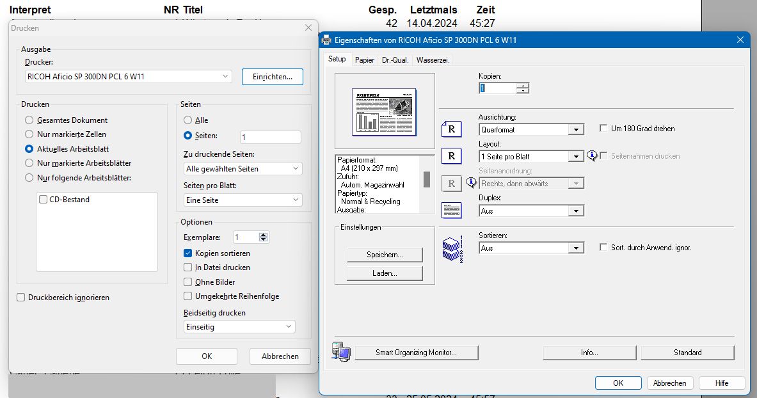This screenshot has width=757, height=398.
Task: Select Aktuelles Arbeitsblatt radio button
Action: click(x=29, y=148)
